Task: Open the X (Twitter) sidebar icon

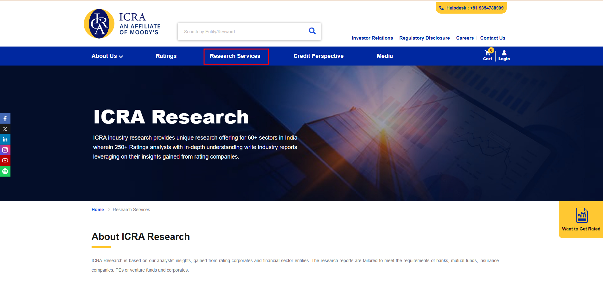Action: pos(5,129)
